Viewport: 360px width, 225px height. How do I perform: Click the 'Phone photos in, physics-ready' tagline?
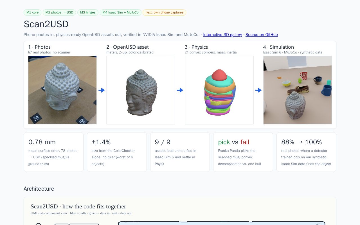[x=112, y=35]
